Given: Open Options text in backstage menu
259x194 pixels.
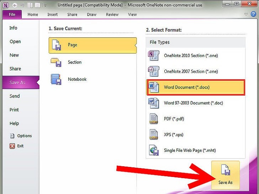Looking at the screenshot, I should [x=25, y=136].
